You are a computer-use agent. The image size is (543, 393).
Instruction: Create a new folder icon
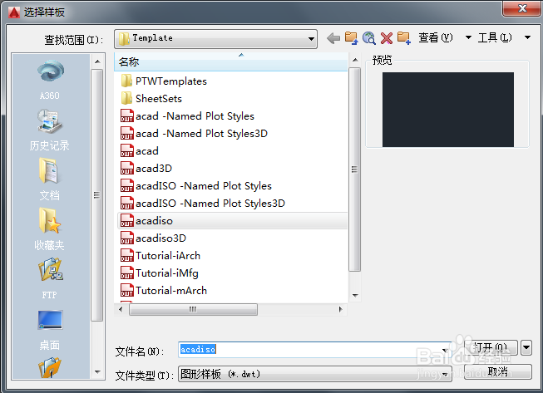(x=404, y=38)
